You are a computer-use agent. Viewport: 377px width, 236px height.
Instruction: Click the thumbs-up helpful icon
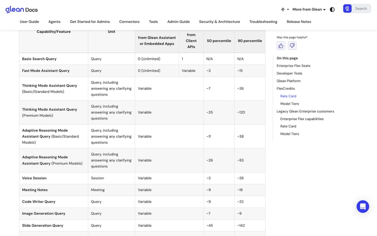[281, 46]
